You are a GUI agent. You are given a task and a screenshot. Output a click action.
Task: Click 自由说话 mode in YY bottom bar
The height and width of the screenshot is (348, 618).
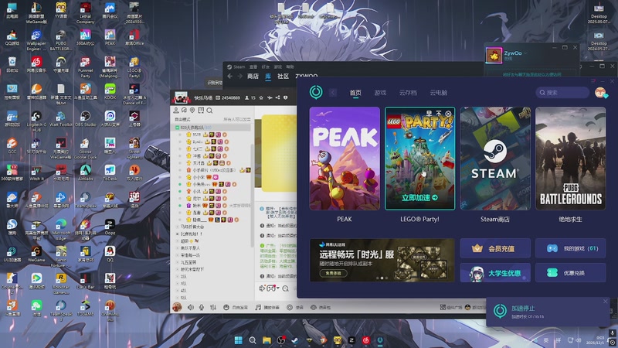[x=236, y=307]
